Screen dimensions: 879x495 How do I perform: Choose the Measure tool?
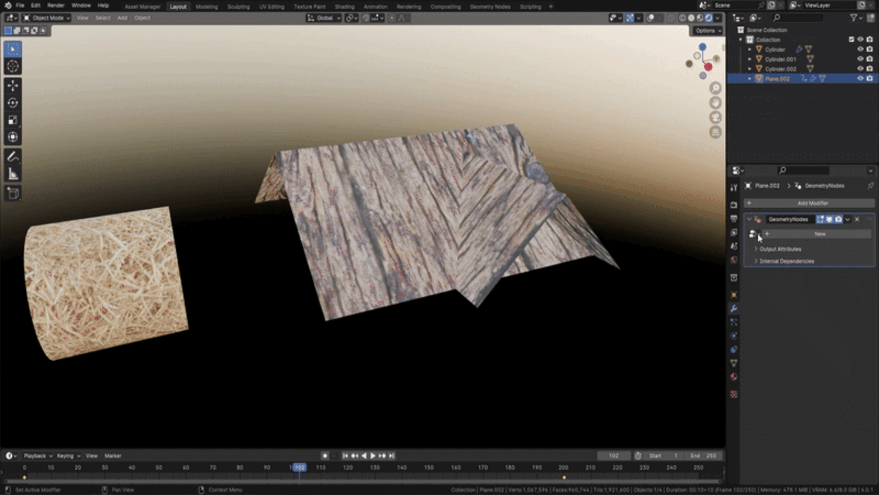[13, 174]
